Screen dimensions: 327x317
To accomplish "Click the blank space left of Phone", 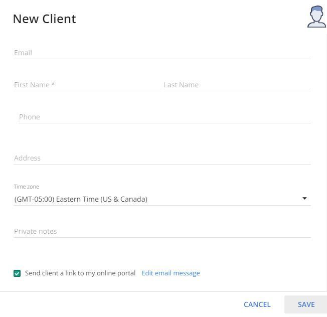I will coord(16,117).
